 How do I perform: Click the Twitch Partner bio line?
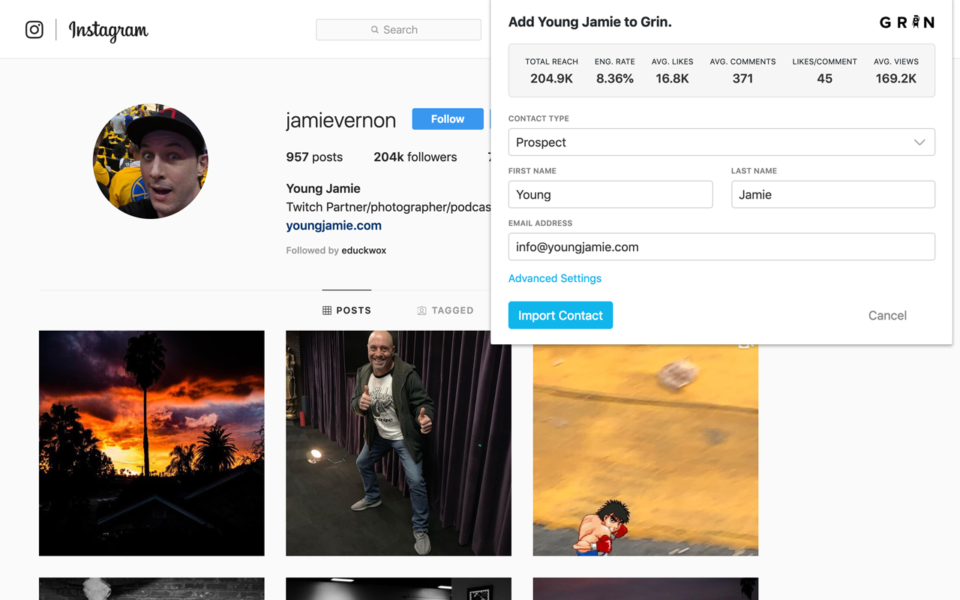point(388,207)
